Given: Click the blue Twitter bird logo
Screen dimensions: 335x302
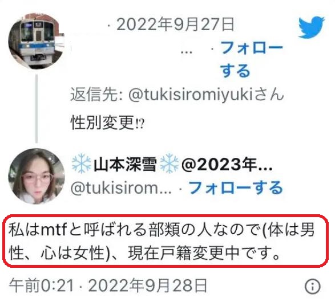Looking at the screenshot, I should pos(311,27).
